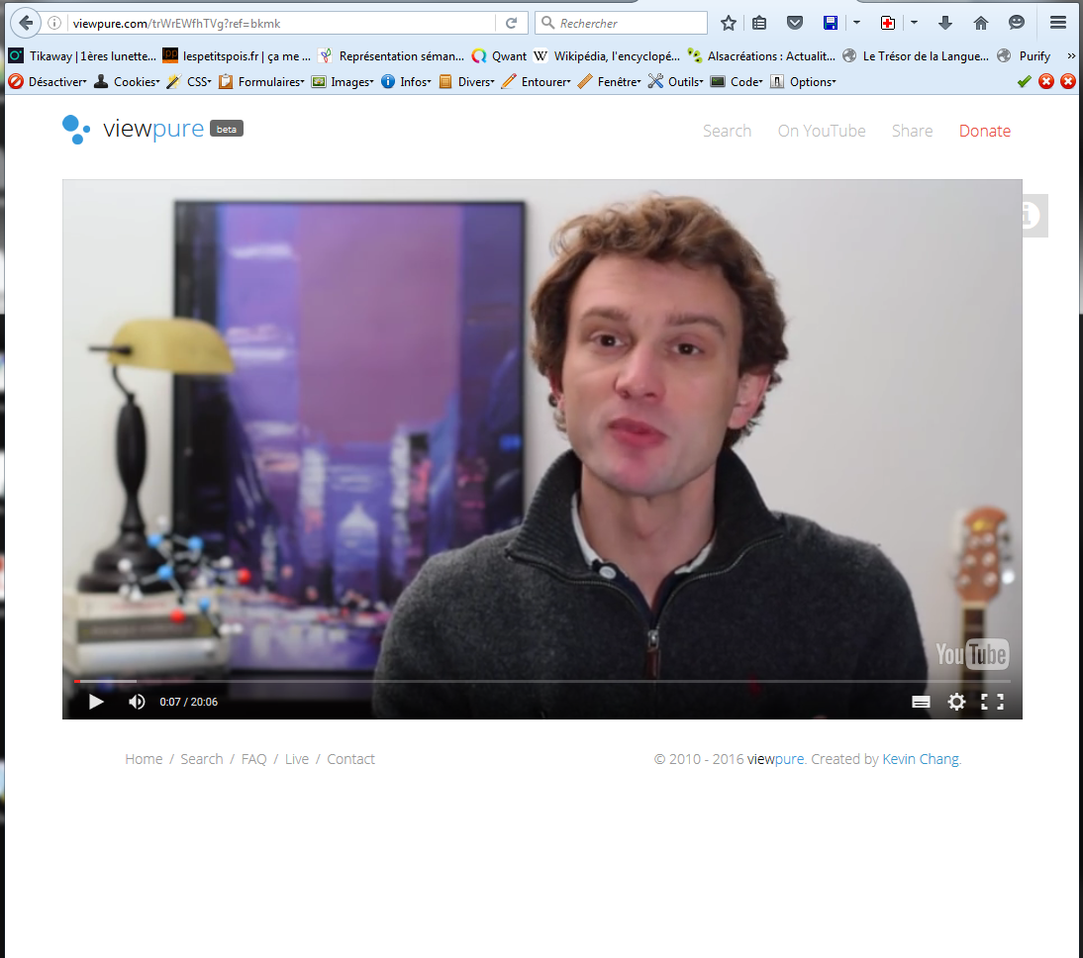Screen dimensions: 1083x958
Task: Go to Home footer link
Action: pyautogui.click(x=144, y=759)
